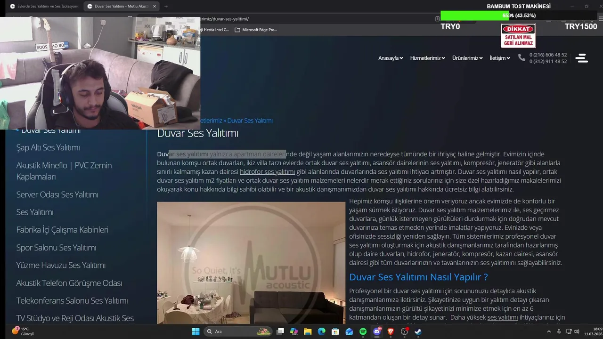Open Yüzme Havuzu Ses Yalıtımı link
This screenshot has width=603, height=339.
pos(61,265)
